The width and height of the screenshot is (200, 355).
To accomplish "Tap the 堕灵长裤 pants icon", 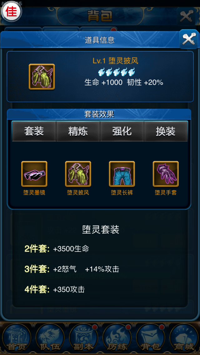I will (x=122, y=174).
